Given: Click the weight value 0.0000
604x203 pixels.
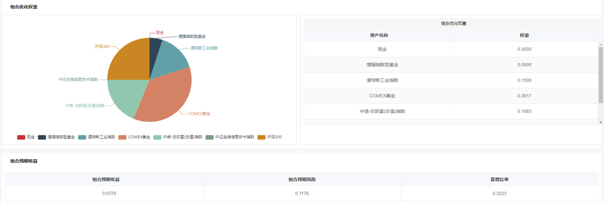Looking at the screenshot, I should [x=525, y=49].
